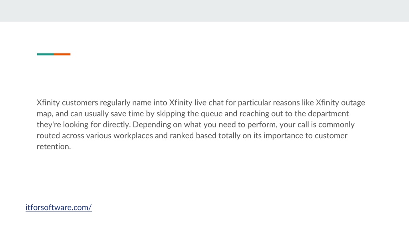Click the teal segment of accent bar
Image resolution: width=409 pixels, height=230 pixels.
tap(46, 54)
